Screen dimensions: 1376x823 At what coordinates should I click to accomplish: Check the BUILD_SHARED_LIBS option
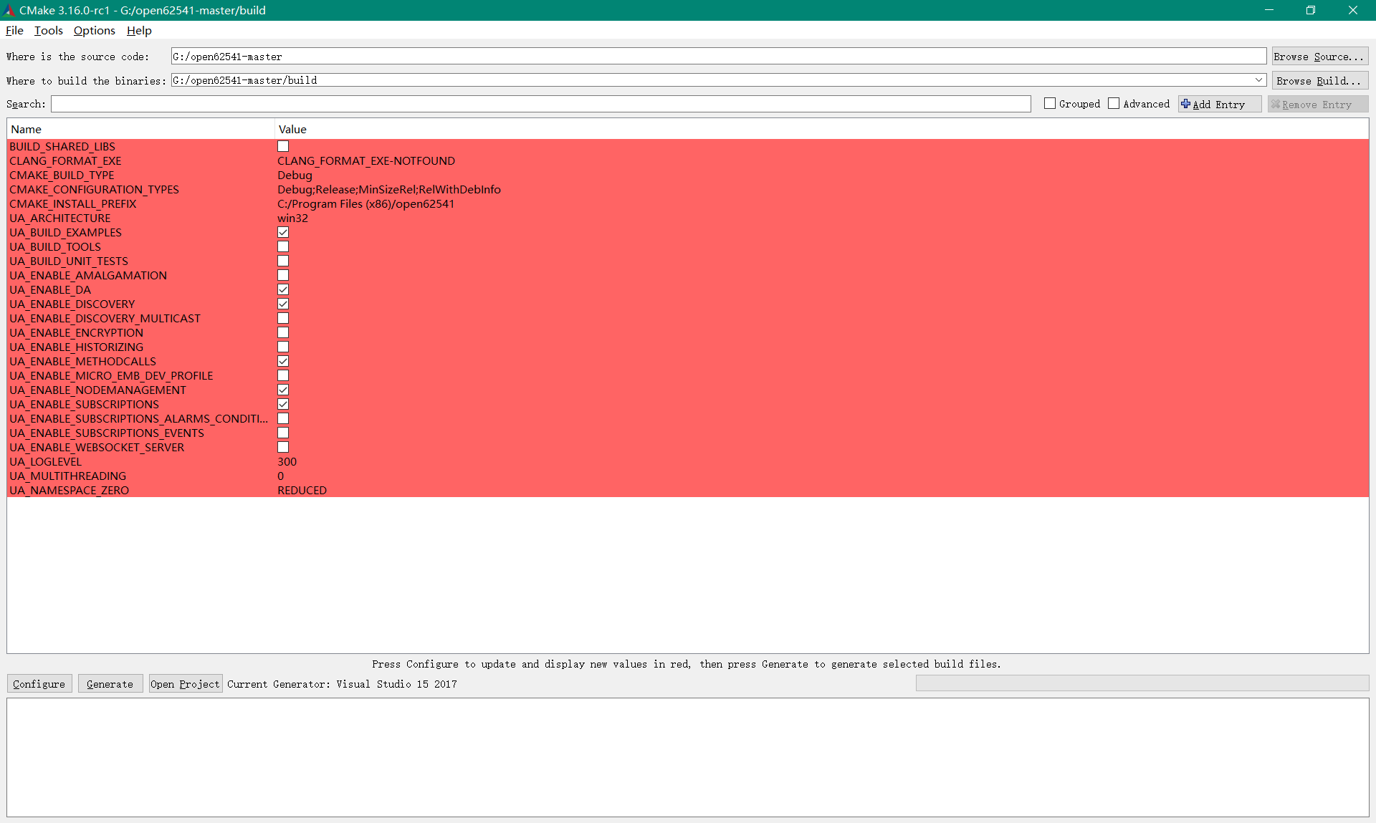point(283,146)
